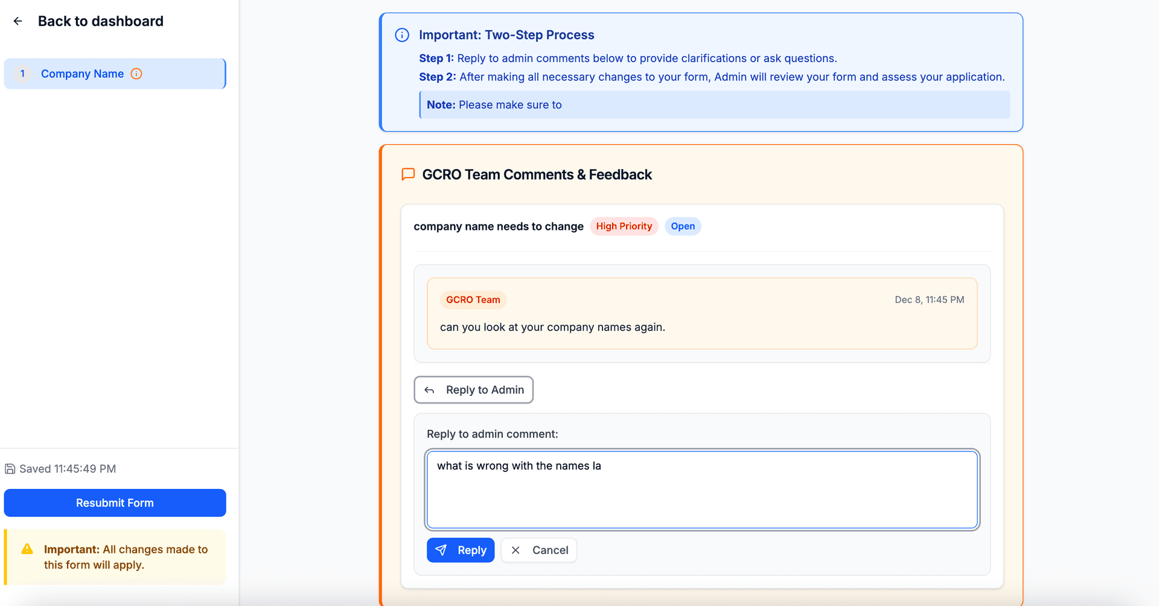
Task: Click the reply arrow icon on Reply to Admin
Action: coord(429,390)
